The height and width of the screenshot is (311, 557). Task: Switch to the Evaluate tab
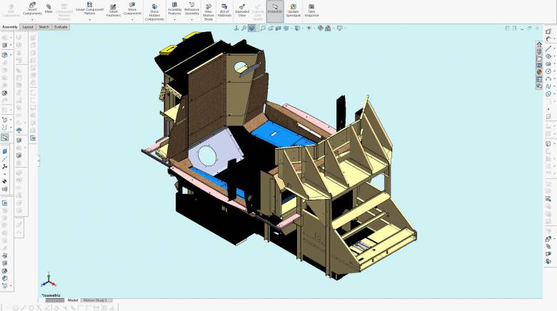pyautogui.click(x=61, y=26)
